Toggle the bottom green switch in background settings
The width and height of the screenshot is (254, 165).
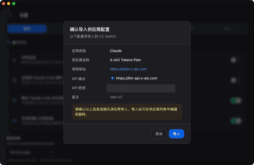click(x=236, y=121)
